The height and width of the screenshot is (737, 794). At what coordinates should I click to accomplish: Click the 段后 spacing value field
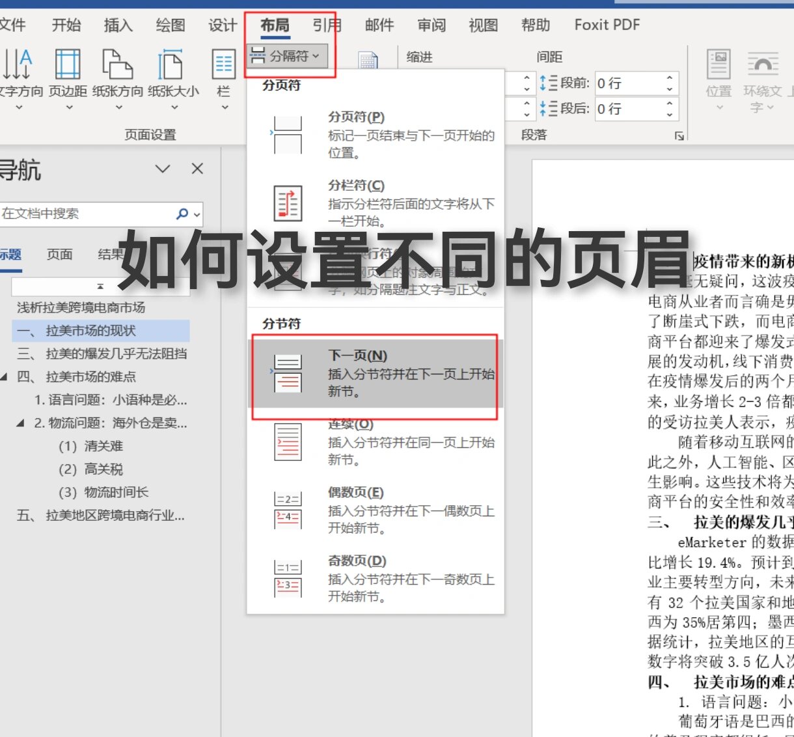[627, 109]
